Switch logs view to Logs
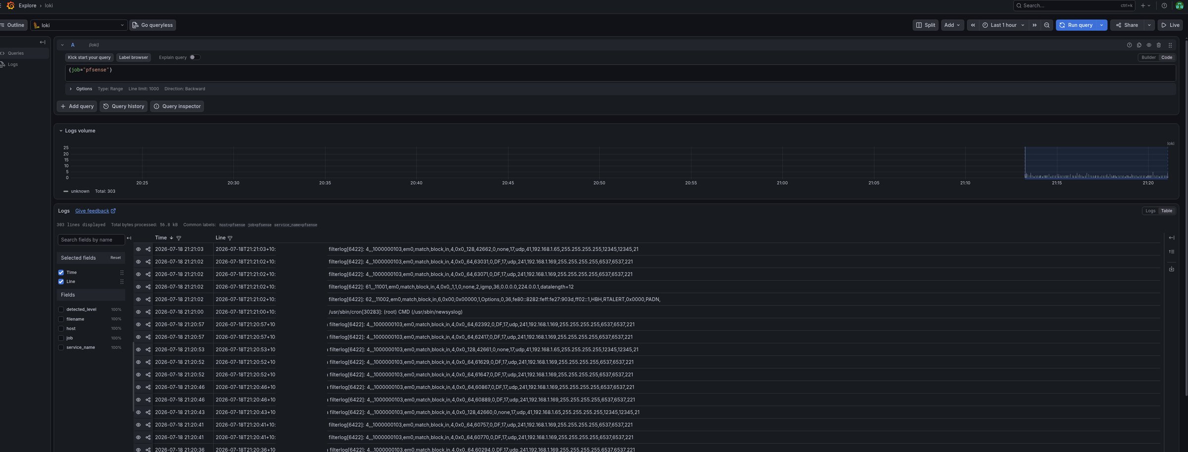Viewport: 1188px width, 452px height. 1150,211
